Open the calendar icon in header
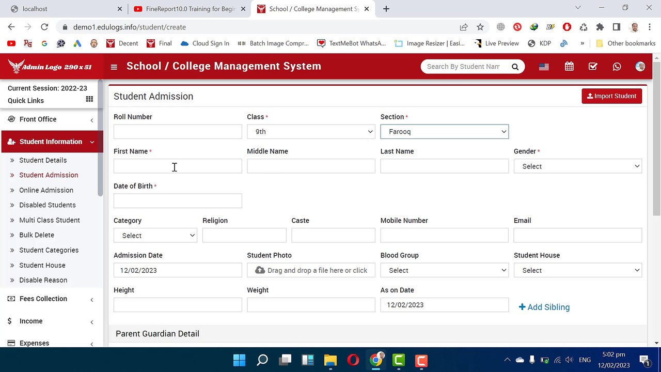This screenshot has width=661, height=372. tap(569, 67)
